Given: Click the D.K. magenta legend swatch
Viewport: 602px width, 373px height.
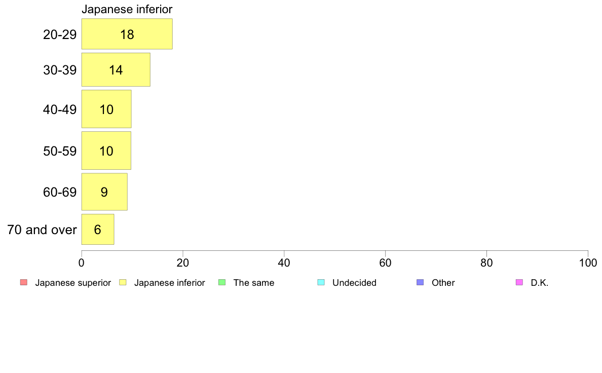Looking at the screenshot, I should point(519,282).
